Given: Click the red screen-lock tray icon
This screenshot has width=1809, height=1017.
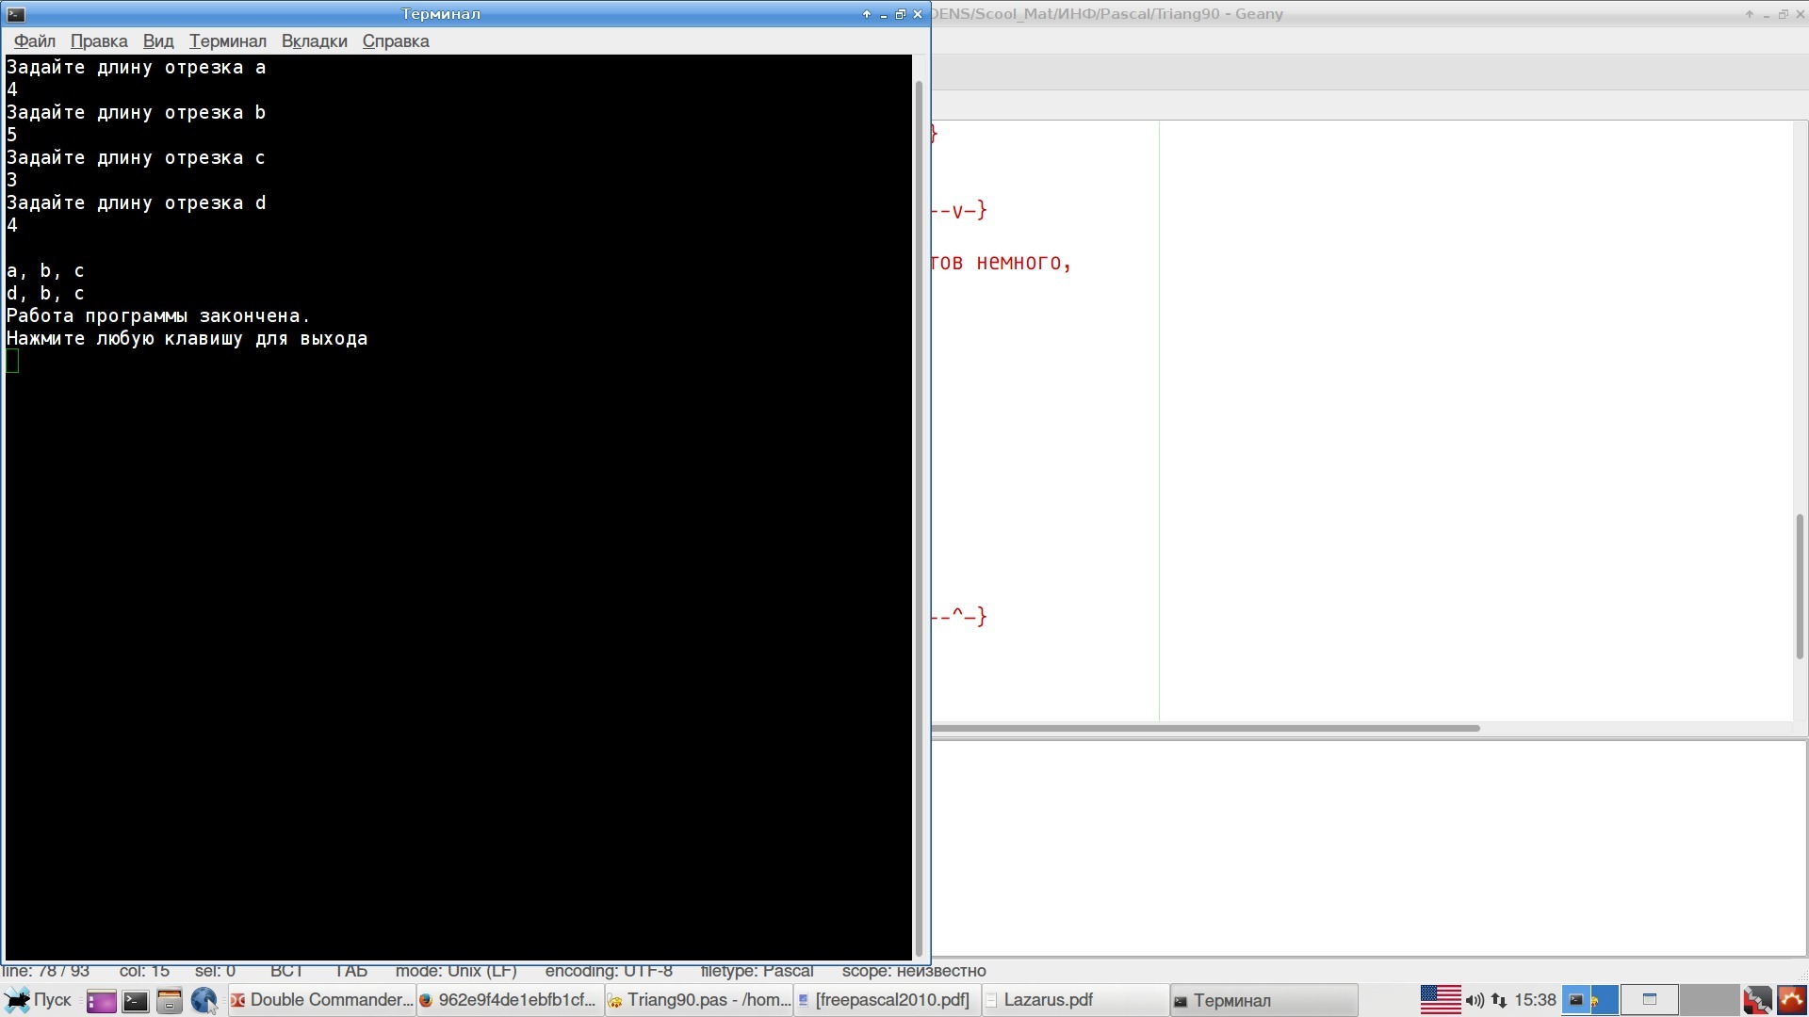Looking at the screenshot, I should coord(1757,1000).
